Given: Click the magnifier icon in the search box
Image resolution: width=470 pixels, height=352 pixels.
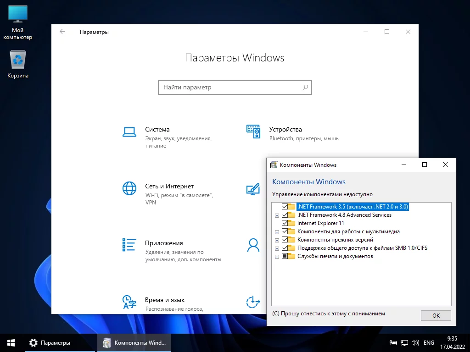Looking at the screenshot, I should [x=305, y=88].
